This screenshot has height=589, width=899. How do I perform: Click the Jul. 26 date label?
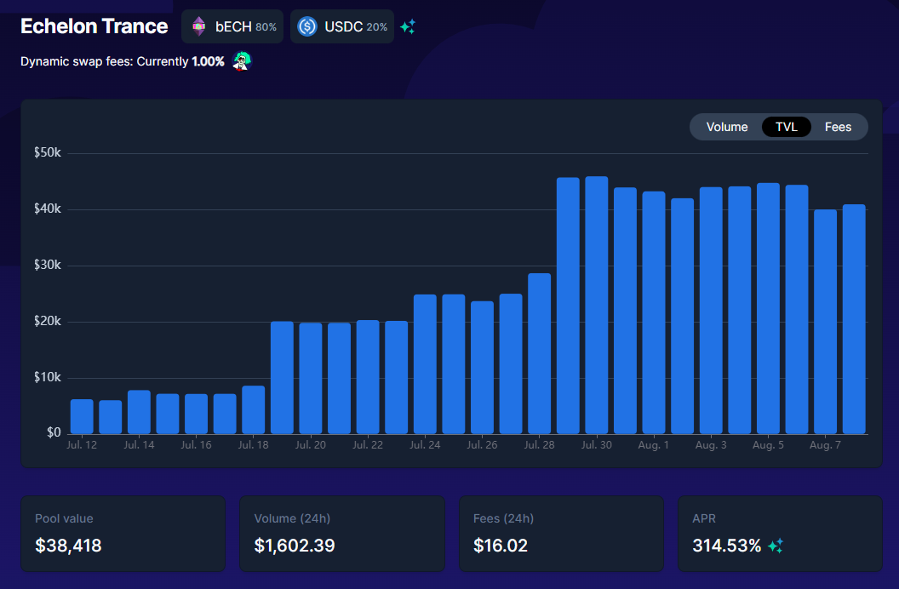tap(482, 445)
